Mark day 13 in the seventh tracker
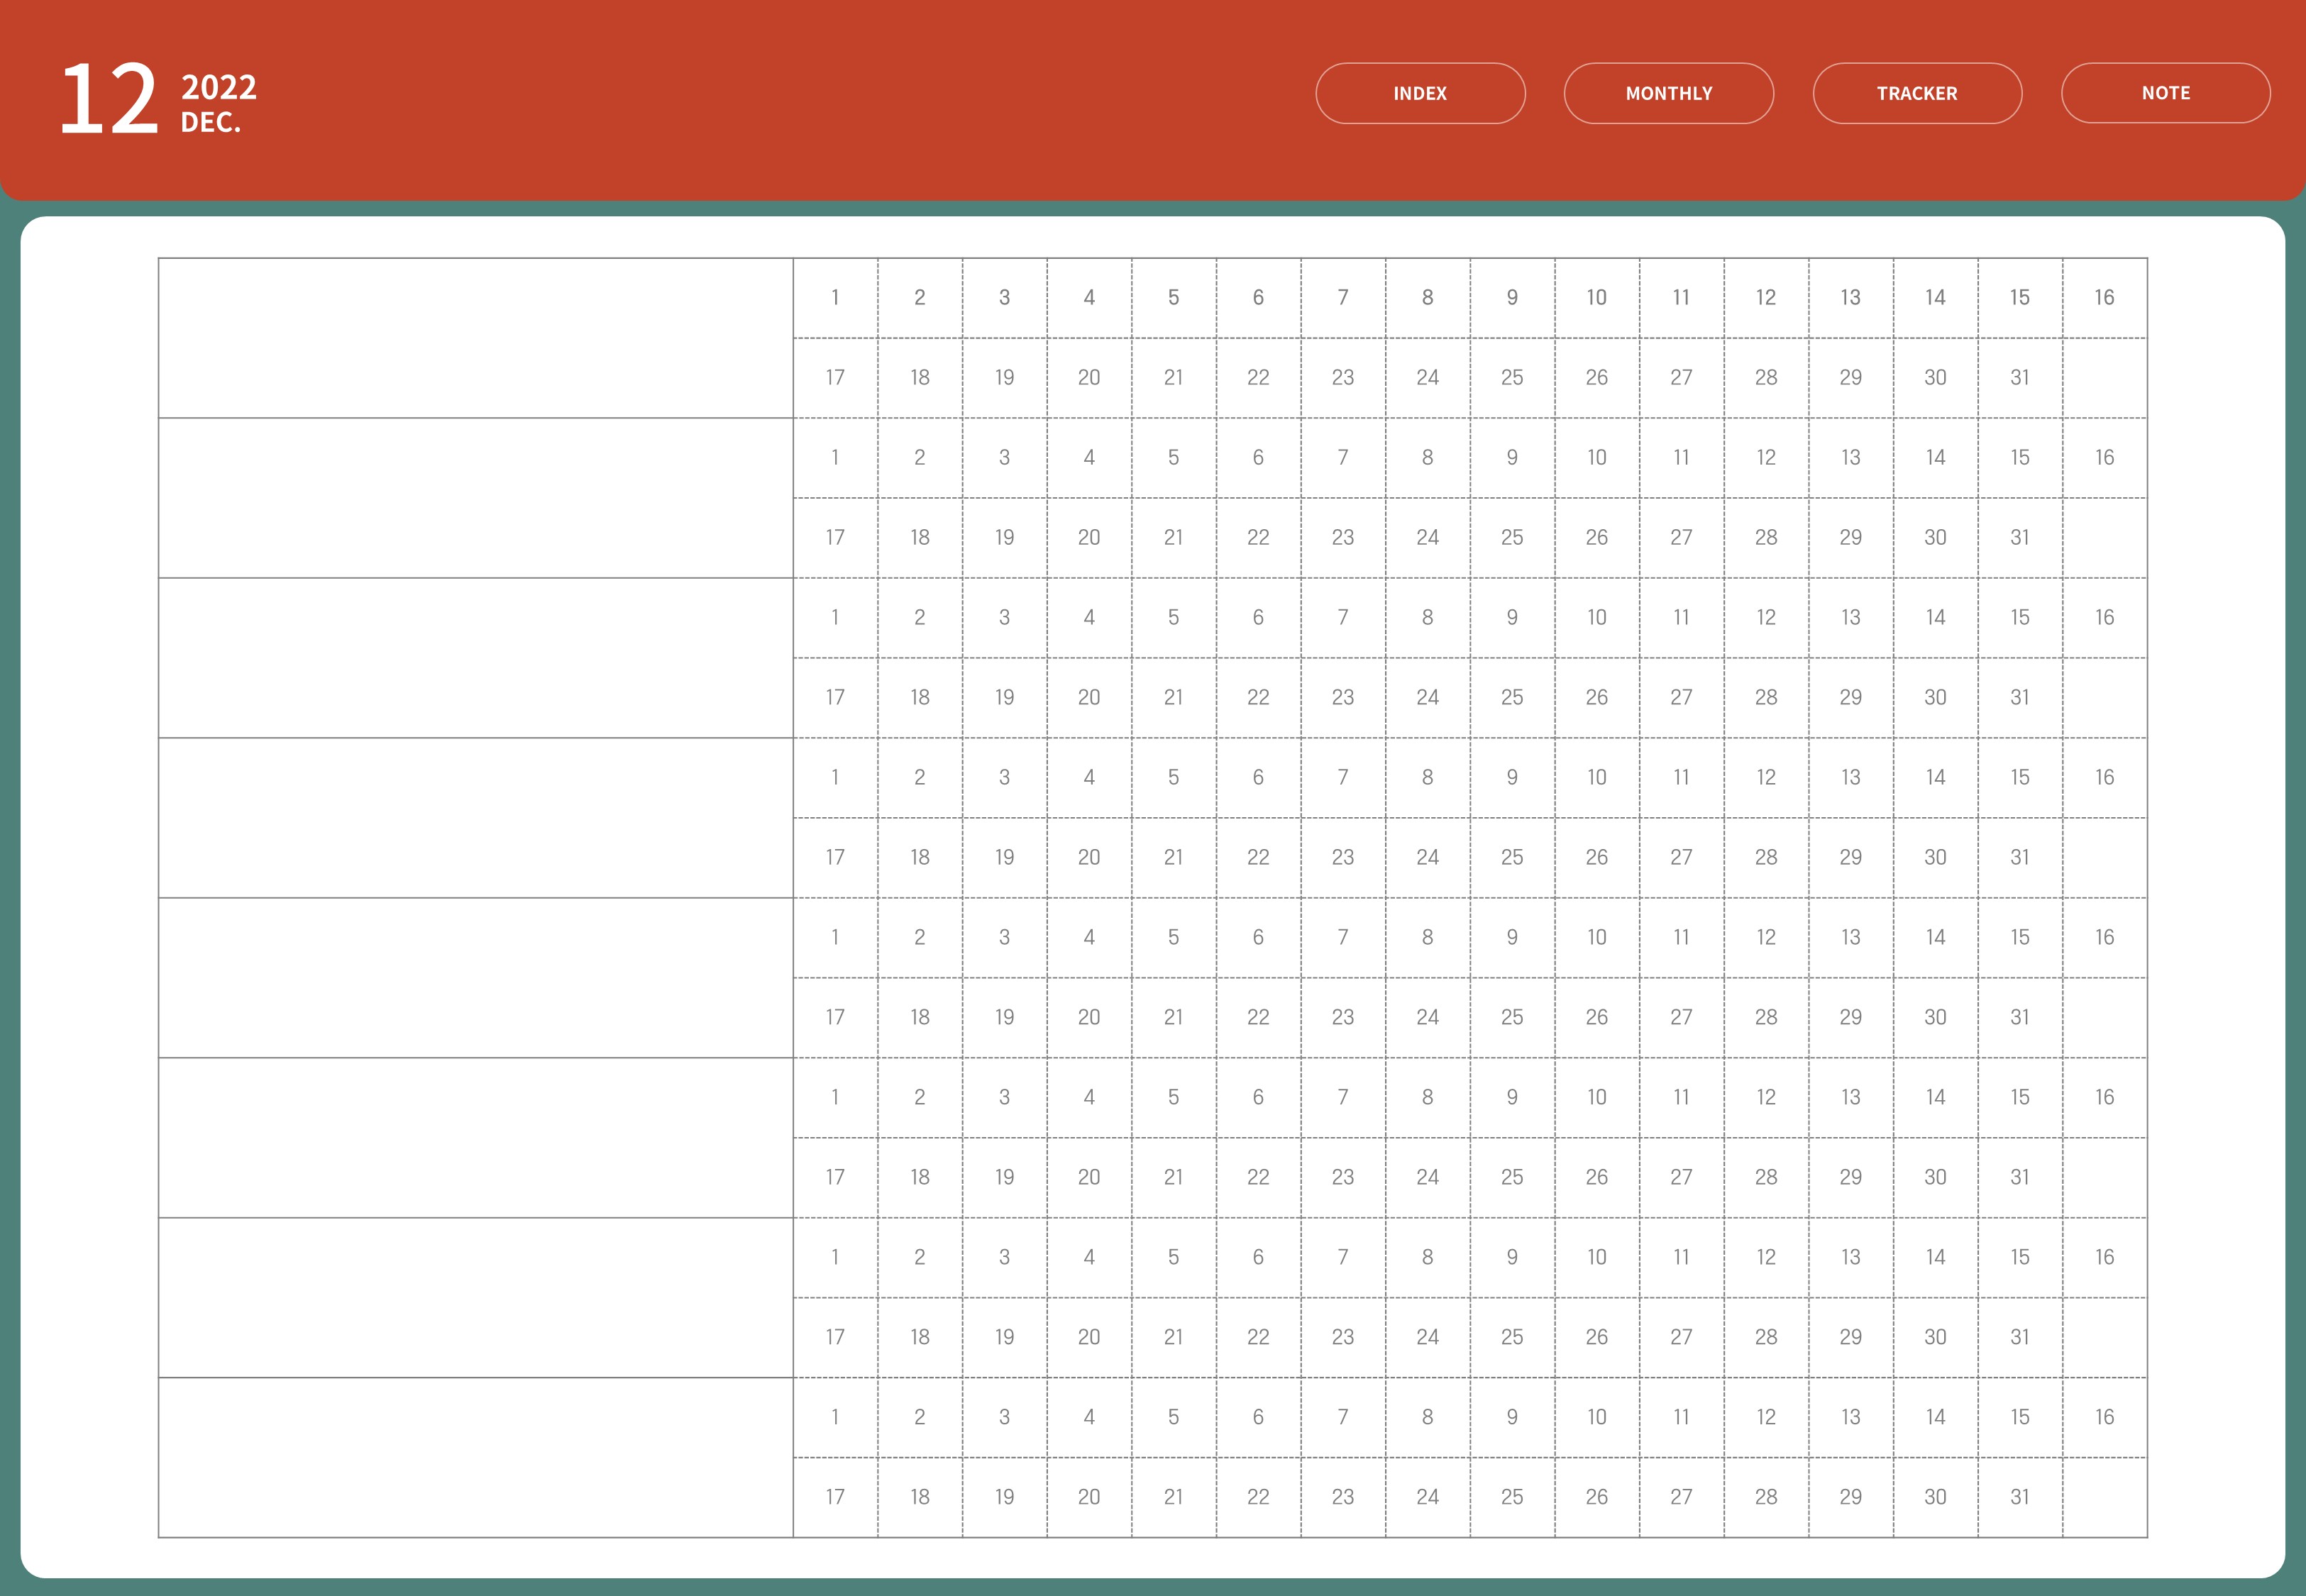The image size is (2306, 1596). 1851,1258
